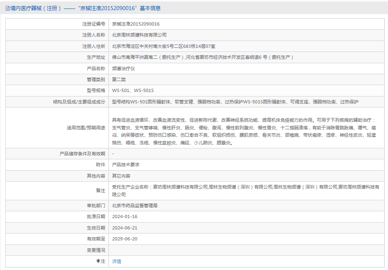The height and width of the screenshot is (270, 388).
Task: Click the label 型号规格
Action: (x=96, y=90)
